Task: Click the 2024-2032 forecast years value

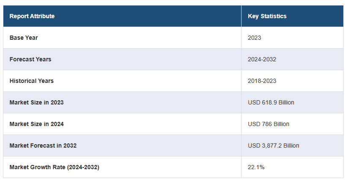Action: tap(262, 59)
